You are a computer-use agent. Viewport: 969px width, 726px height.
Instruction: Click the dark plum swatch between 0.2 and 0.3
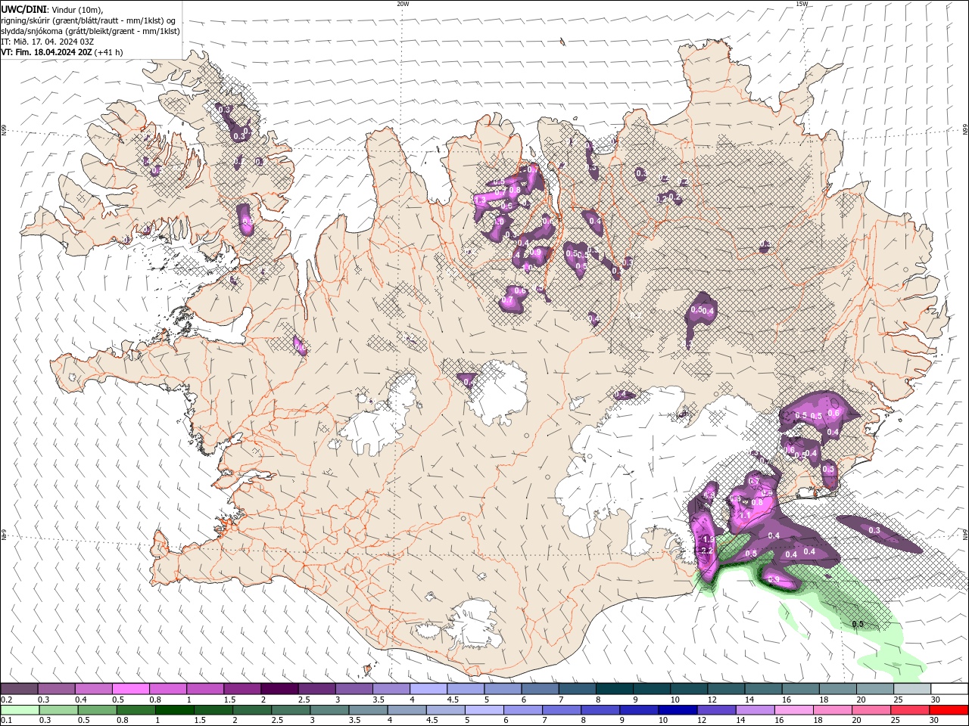pyautogui.click(x=19, y=689)
